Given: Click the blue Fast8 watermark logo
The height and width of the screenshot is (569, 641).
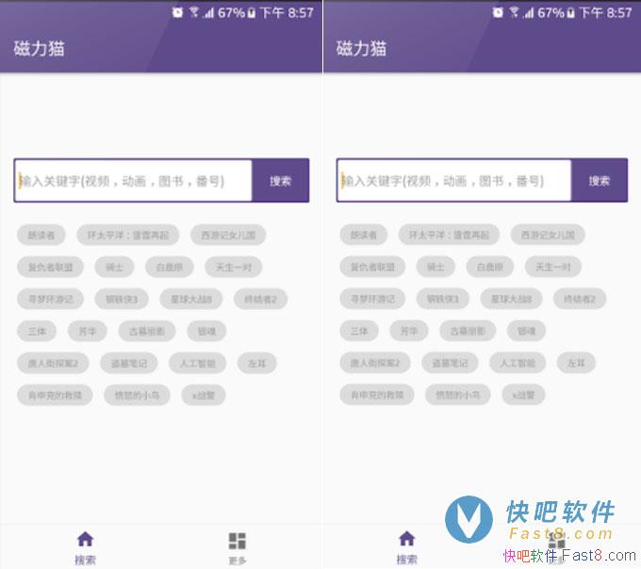Looking at the screenshot, I should coord(468,520).
